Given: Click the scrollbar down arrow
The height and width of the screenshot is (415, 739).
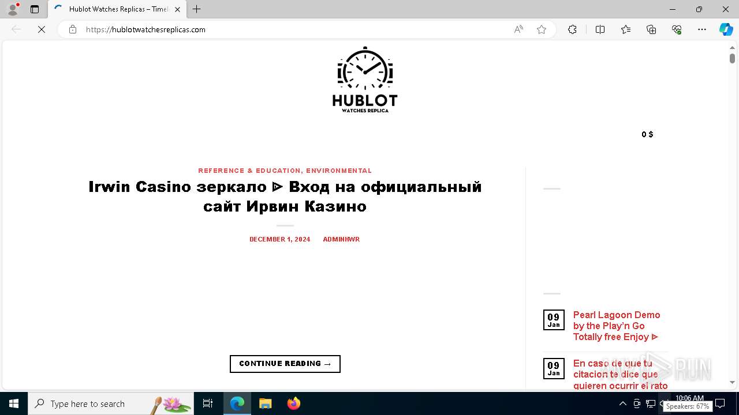Looking at the screenshot, I should point(732,382).
